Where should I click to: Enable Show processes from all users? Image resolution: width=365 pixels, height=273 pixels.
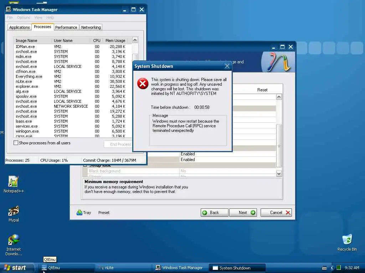[16, 143]
